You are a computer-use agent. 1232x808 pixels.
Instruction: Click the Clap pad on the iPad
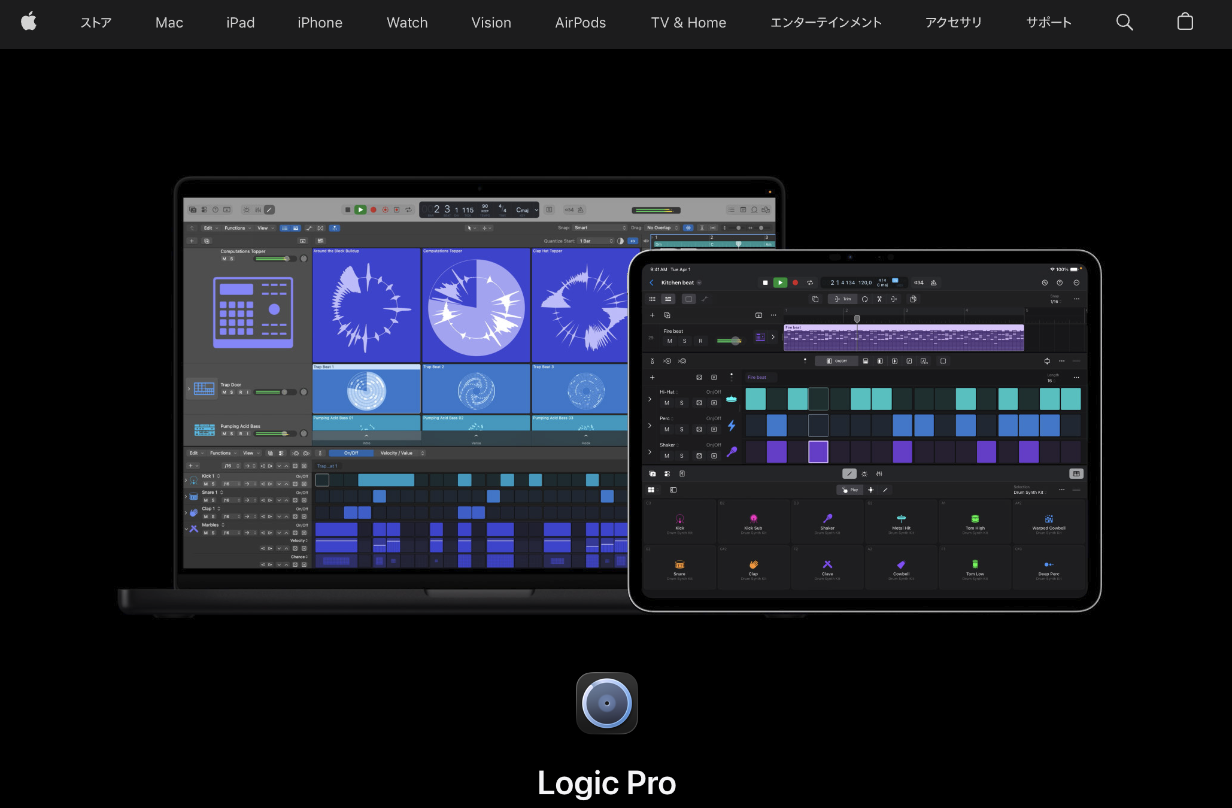tap(753, 567)
